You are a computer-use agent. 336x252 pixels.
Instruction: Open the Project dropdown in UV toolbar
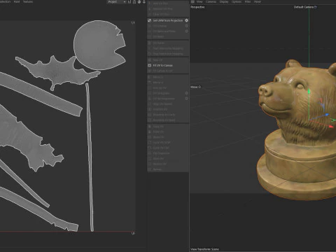pyautogui.click(x=117, y=2)
